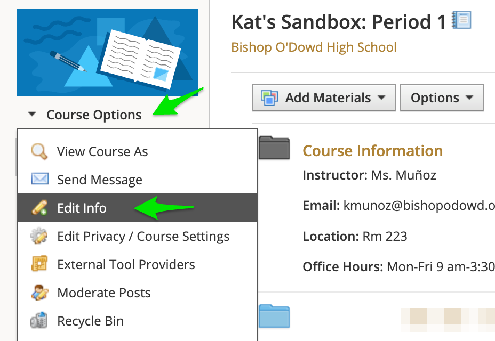Image resolution: width=495 pixels, height=341 pixels.
Task: Click the gear icon for Edit Privacy settings
Action: click(x=39, y=236)
